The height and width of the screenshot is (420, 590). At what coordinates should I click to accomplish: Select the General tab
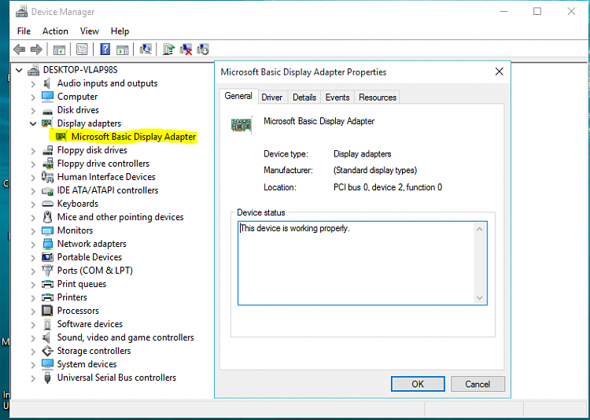click(238, 96)
